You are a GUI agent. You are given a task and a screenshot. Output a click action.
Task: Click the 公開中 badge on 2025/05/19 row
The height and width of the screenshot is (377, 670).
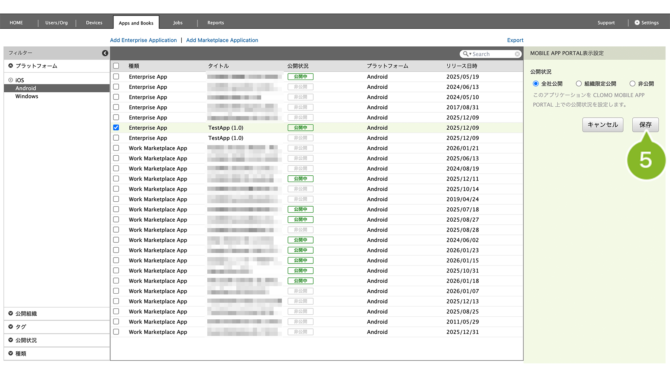click(300, 77)
